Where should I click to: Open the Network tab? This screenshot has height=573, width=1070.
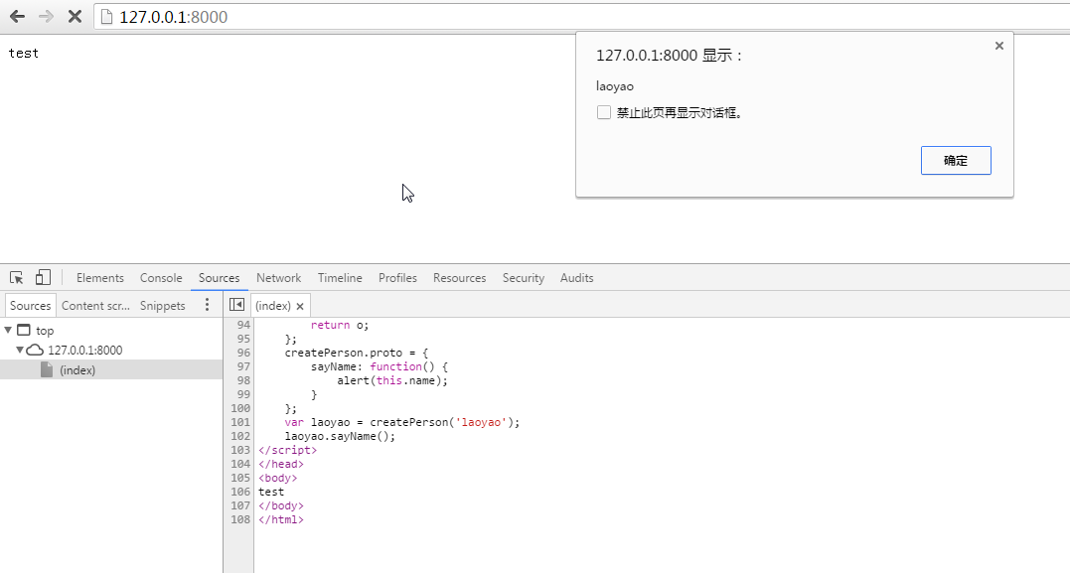click(x=278, y=278)
